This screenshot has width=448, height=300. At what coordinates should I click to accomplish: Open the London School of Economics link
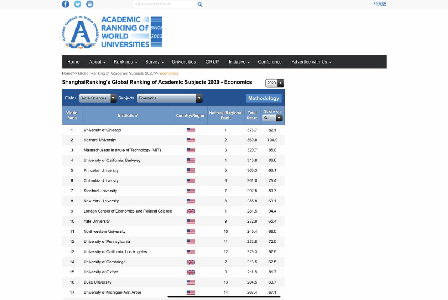click(128, 211)
